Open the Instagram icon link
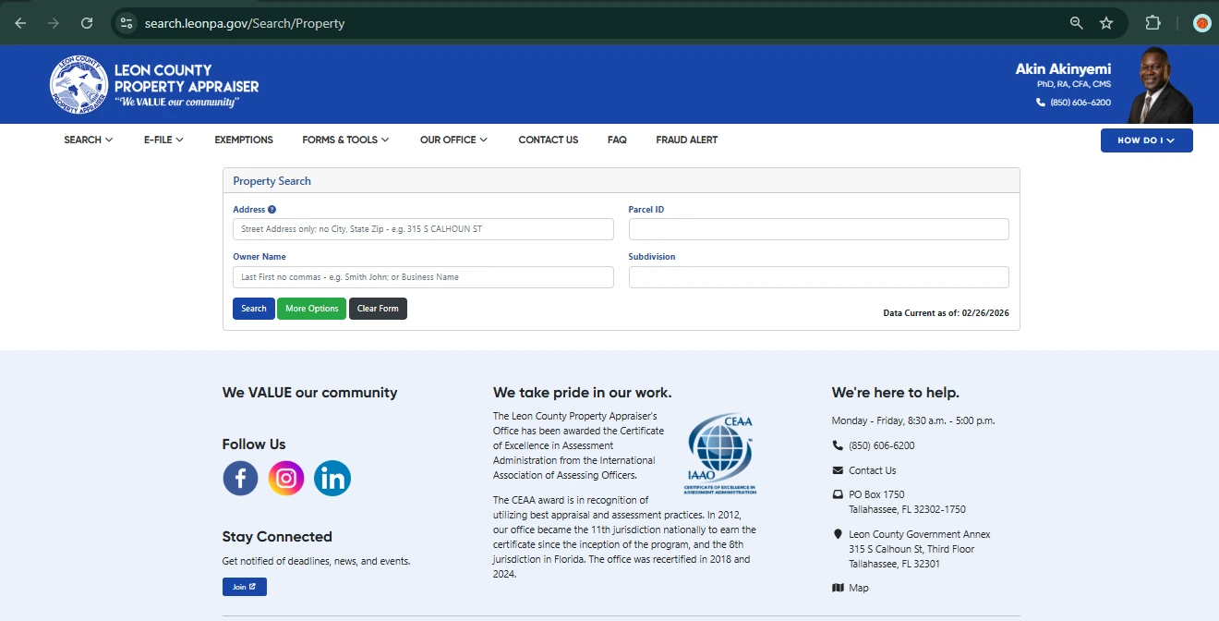Screen dimensions: 1219x621 click(x=286, y=478)
